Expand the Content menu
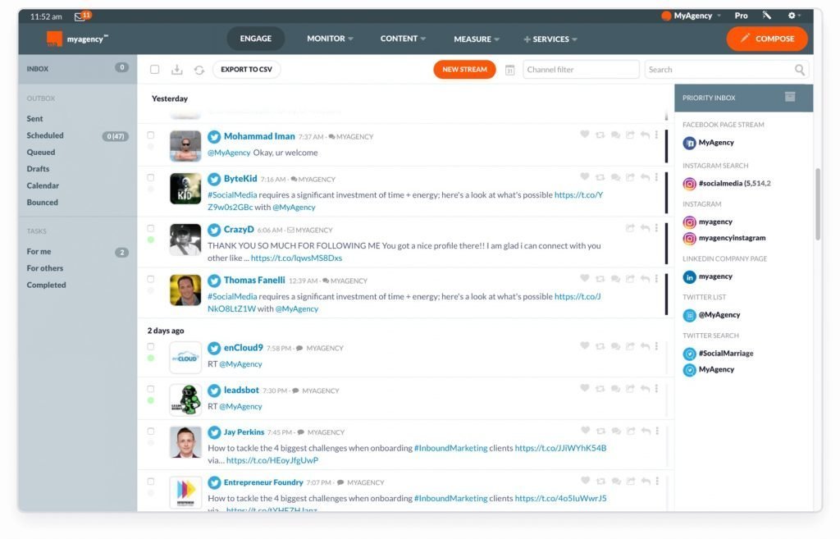 (403, 39)
